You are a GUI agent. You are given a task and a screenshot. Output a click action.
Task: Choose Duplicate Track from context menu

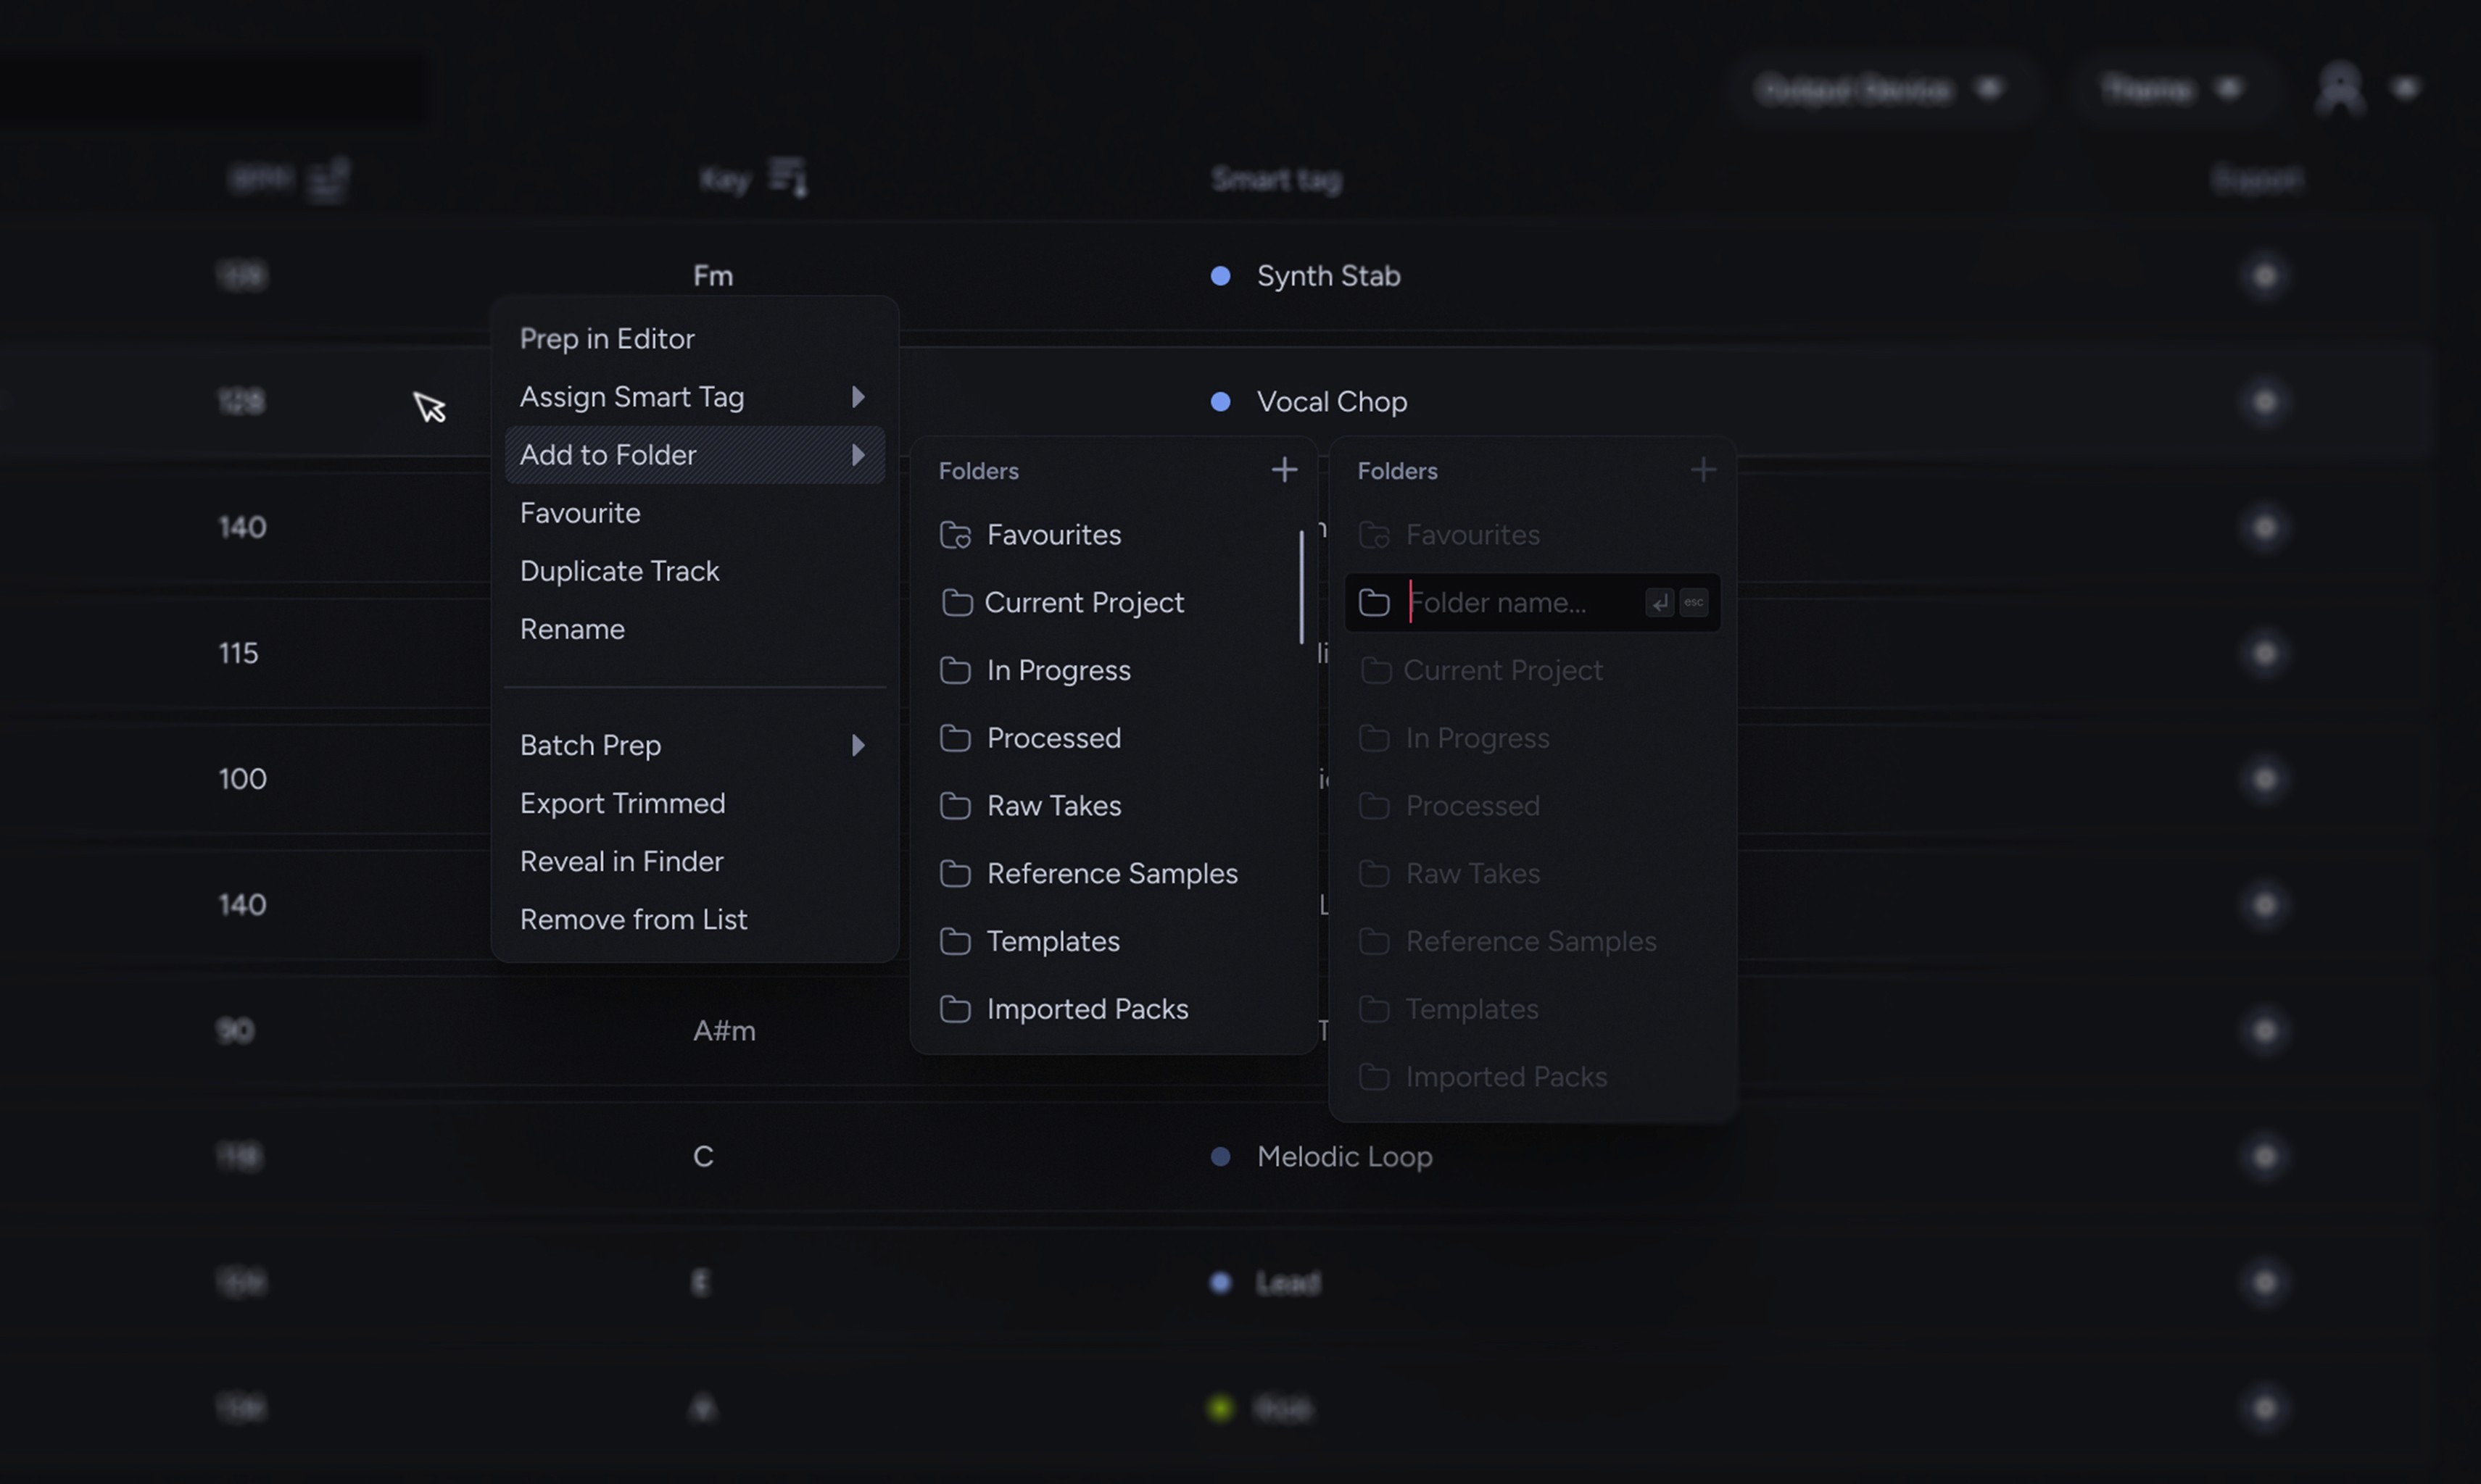click(x=619, y=571)
